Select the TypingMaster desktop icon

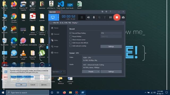point(23,42)
